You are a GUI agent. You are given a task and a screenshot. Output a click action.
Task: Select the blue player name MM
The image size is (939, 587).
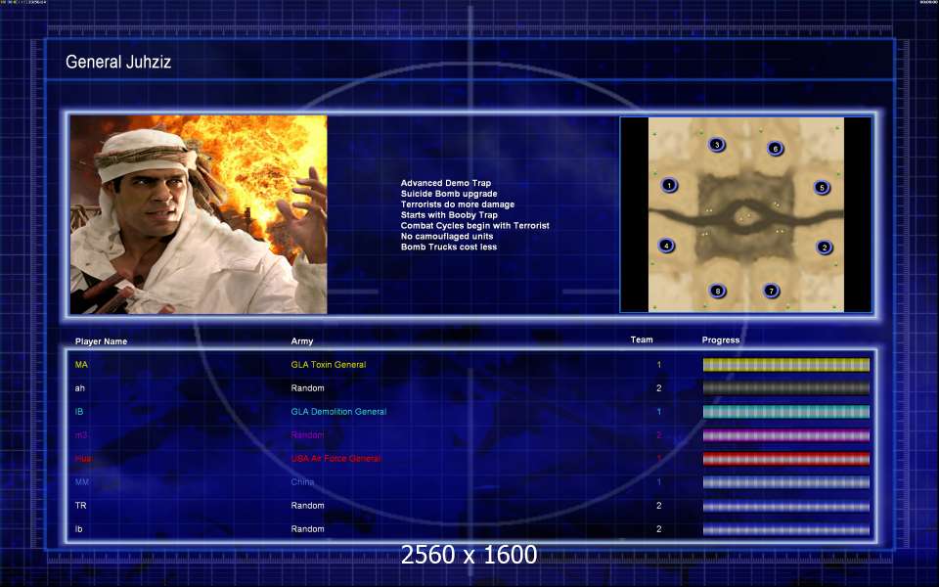coord(82,481)
